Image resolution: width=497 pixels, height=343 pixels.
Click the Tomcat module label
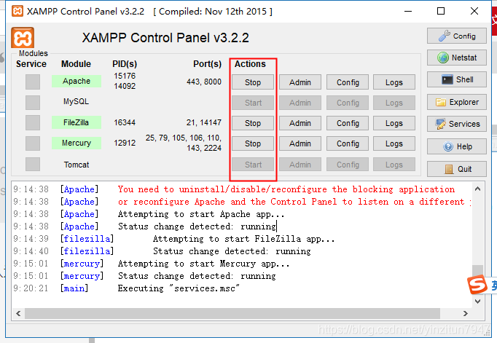tap(77, 165)
